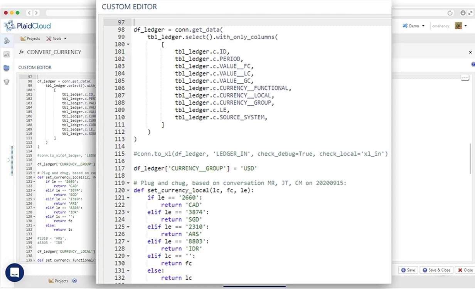Screen dimensions: 475x289
Task: Close the bottom Projects tab with its X
Action: coord(74,281)
